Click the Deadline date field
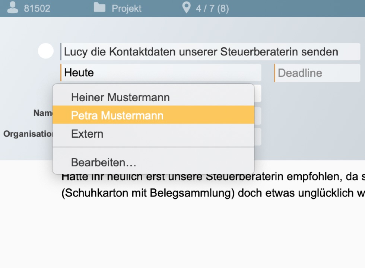 tap(318, 73)
